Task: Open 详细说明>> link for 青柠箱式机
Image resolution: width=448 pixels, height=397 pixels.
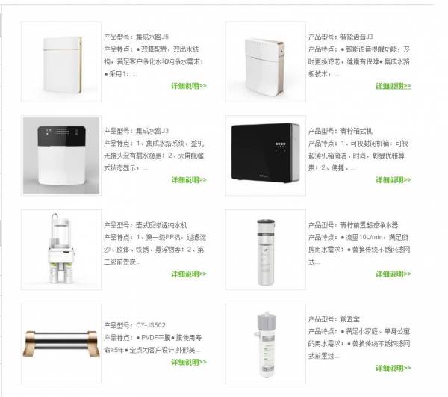Action: (x=393, y=180)
